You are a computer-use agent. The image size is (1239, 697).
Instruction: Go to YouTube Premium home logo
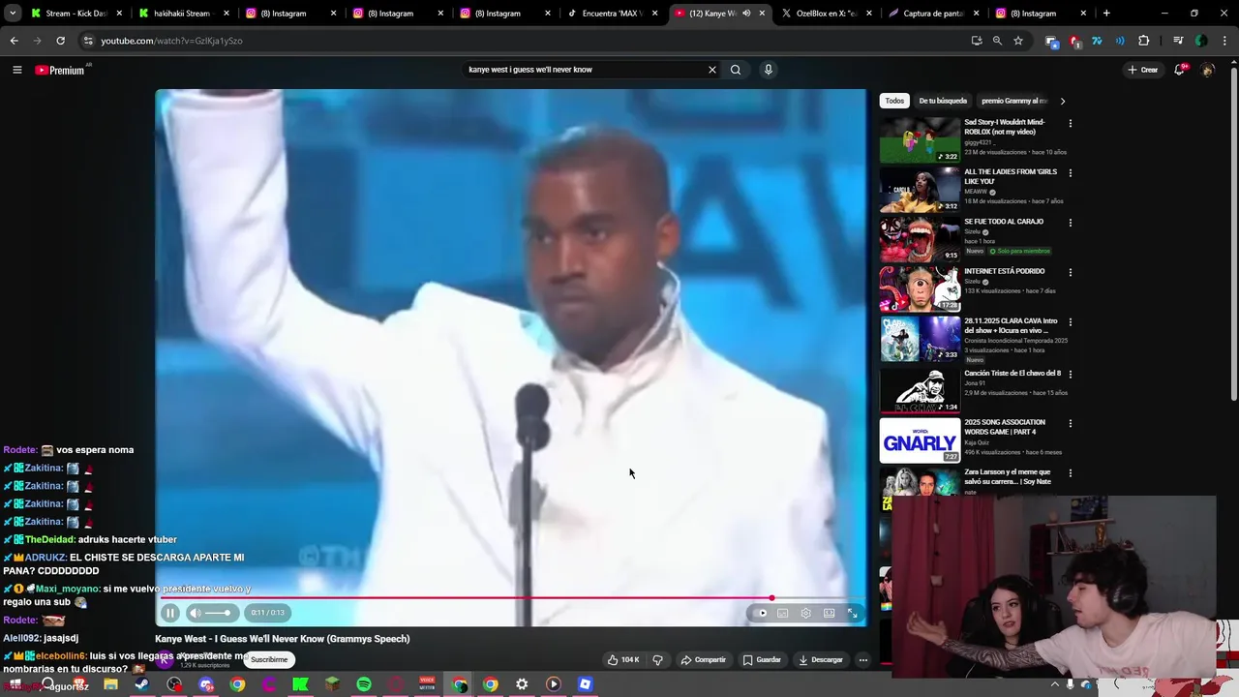[60, 70]
